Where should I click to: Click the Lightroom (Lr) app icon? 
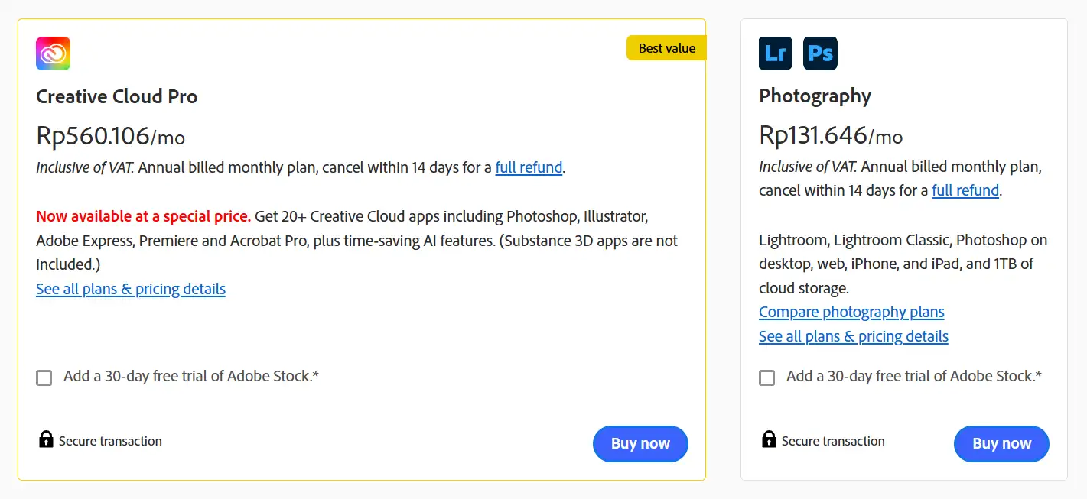coord(775,53)
